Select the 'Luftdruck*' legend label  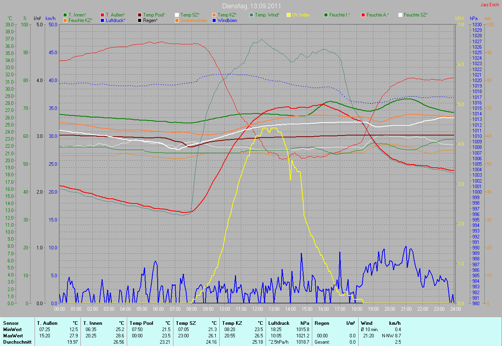point(116,20)
